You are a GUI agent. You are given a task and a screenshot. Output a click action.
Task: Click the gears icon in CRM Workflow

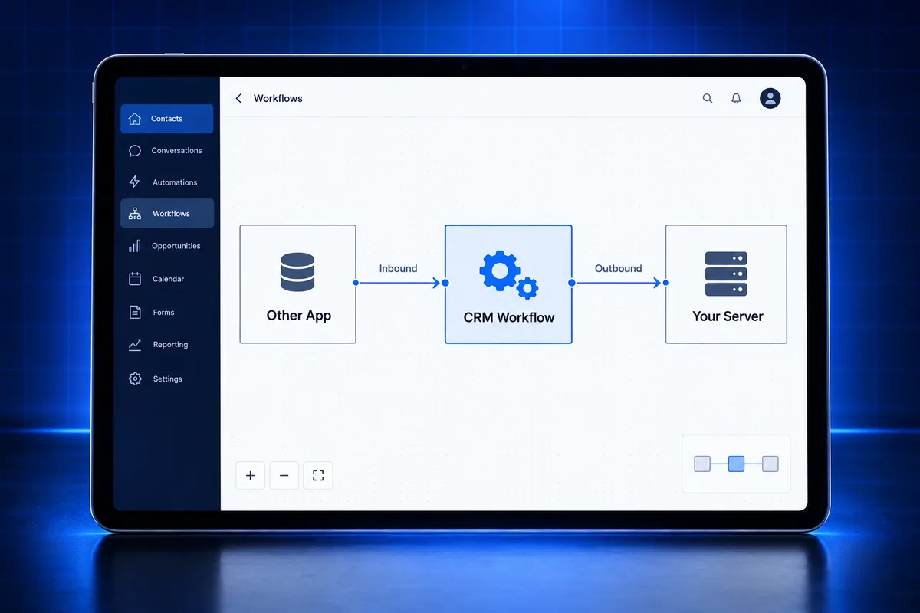(x=508, y=274)
